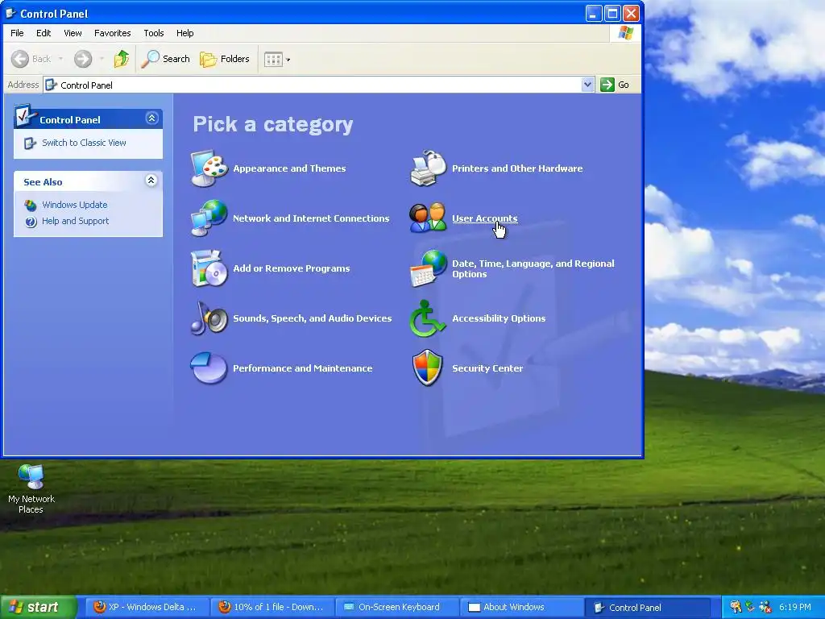
Task: Open the Date, Time, Language calendar icon
Action: (x=428, y=268)
